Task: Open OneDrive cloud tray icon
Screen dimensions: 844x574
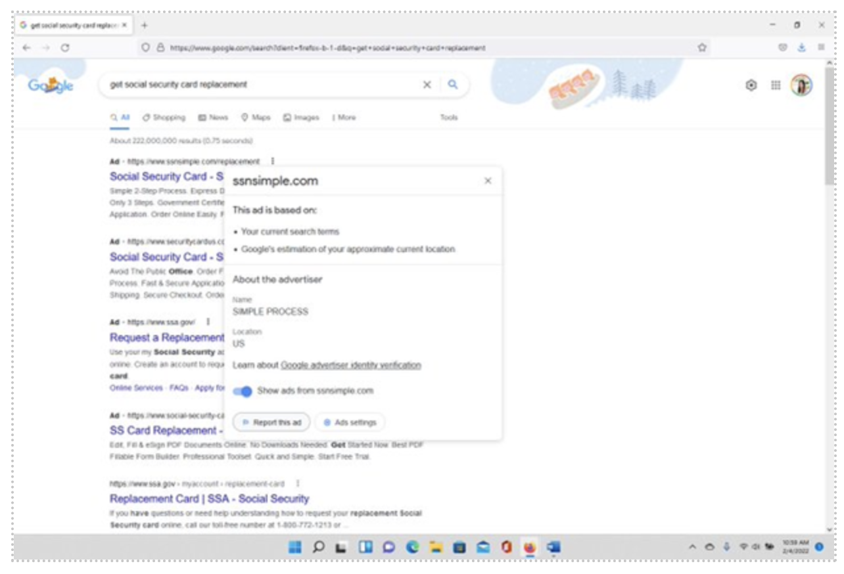Action: (x=711, y=547)
